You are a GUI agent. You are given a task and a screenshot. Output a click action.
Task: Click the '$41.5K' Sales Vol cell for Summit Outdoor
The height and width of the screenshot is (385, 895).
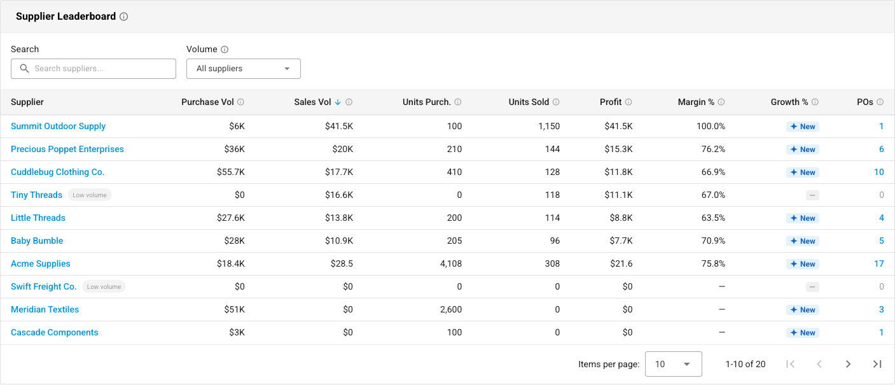(x=339, y=126)
